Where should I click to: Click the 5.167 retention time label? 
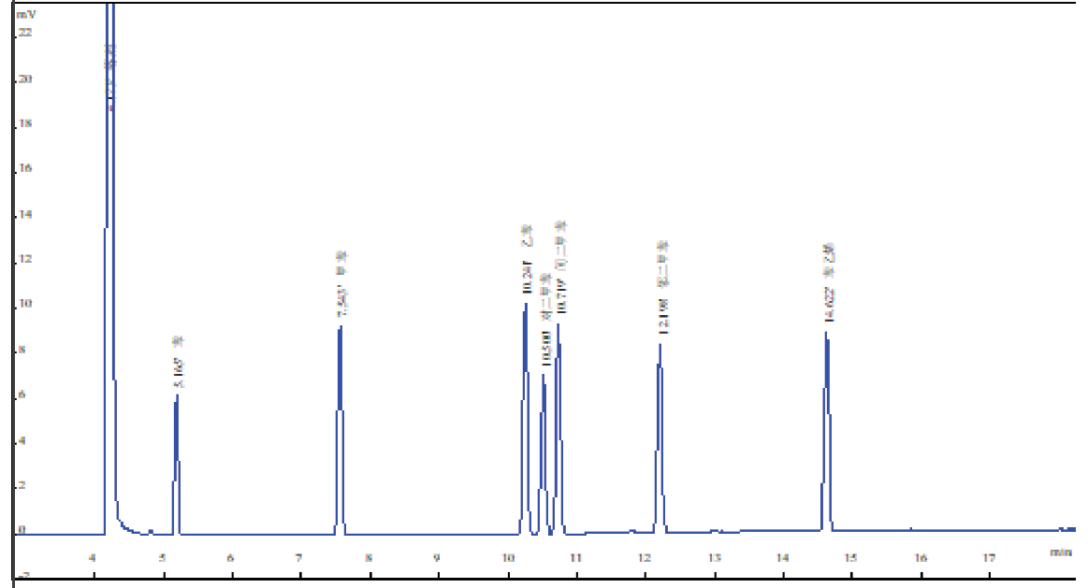(179, 373)
